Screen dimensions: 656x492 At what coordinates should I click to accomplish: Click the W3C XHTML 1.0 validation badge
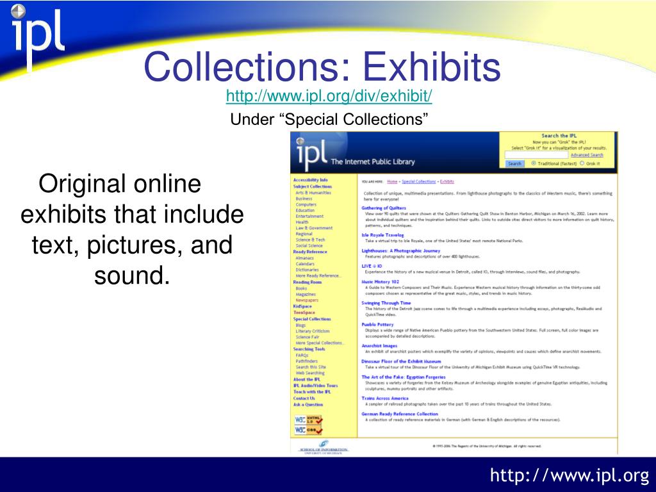(x=309, y=420)
